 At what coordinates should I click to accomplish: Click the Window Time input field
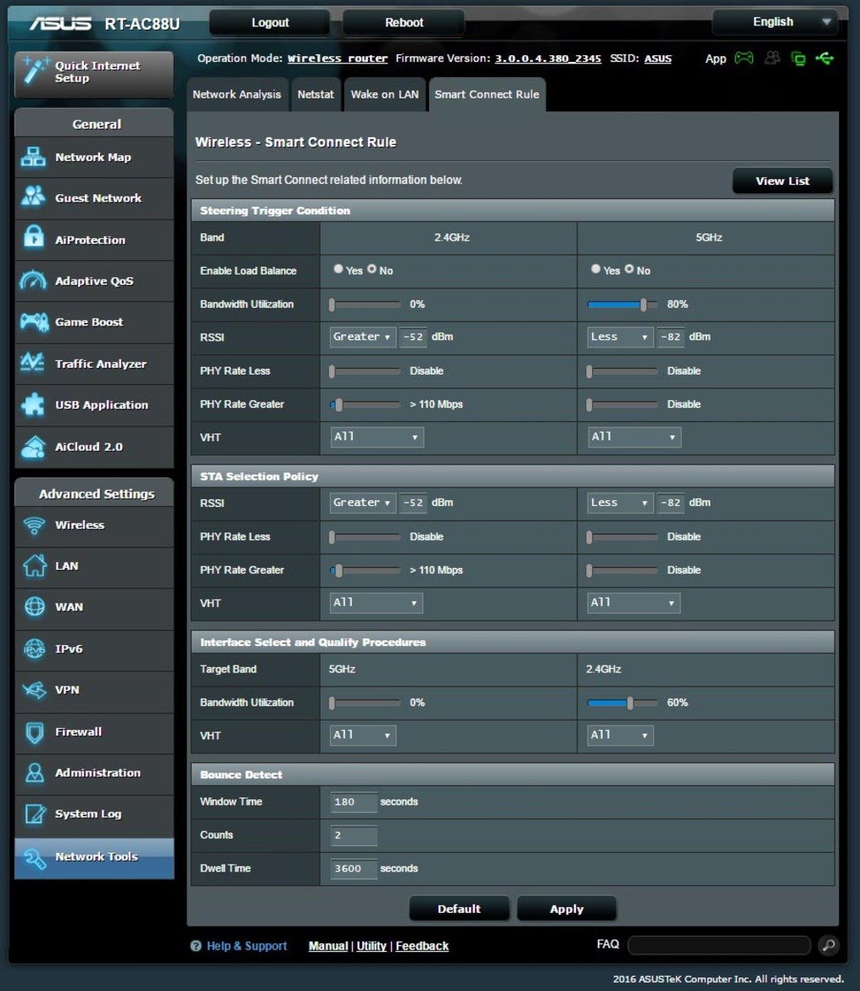click(x=354, y=801)
